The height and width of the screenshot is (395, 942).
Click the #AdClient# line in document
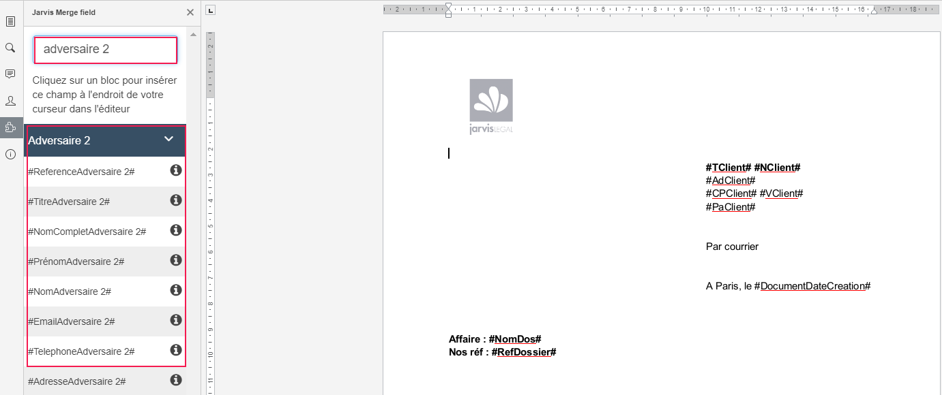click(731, 180)
